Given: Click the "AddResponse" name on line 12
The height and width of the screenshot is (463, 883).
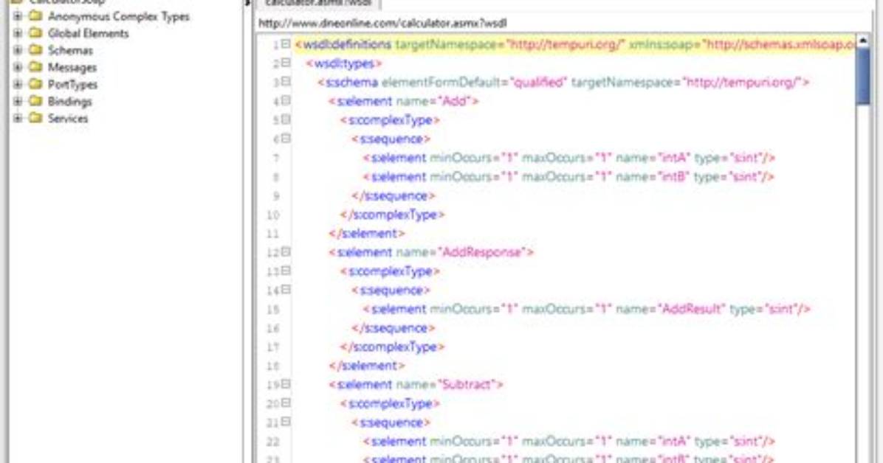Looking at the screenshot, I should click(x=481, y=252).
